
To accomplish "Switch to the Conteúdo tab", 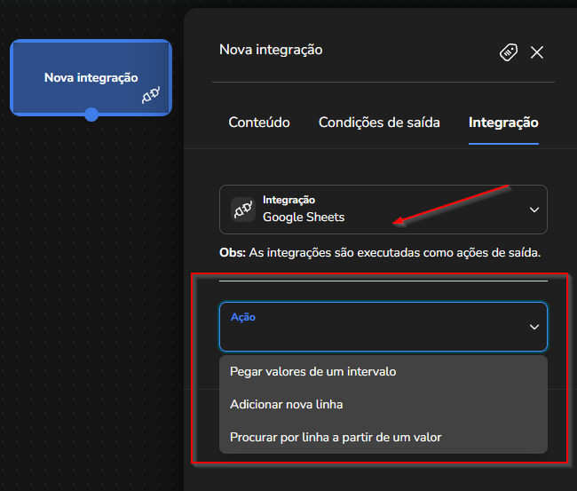I will tap(259, 123).
